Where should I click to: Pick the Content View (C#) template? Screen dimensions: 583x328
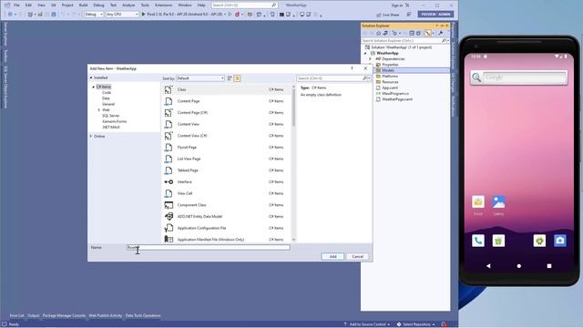[226, 136]
